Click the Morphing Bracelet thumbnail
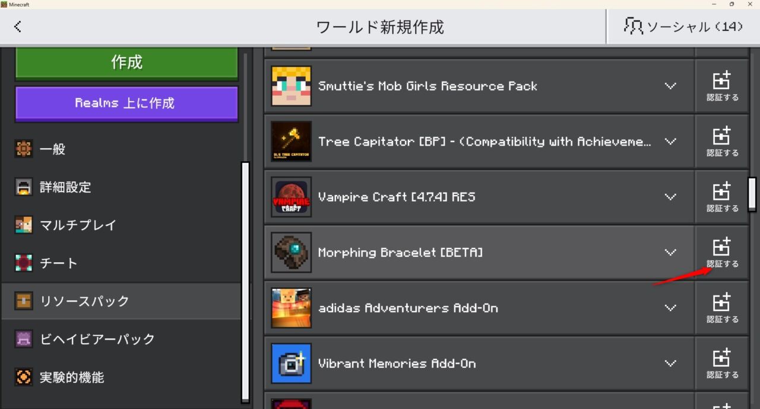 292,253
